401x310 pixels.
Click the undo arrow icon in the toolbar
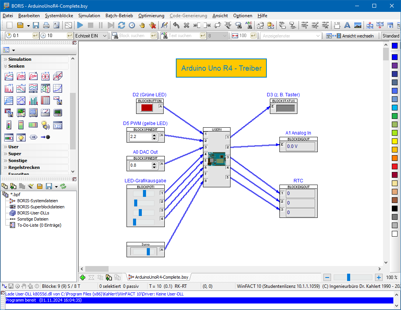coord(176,25)
